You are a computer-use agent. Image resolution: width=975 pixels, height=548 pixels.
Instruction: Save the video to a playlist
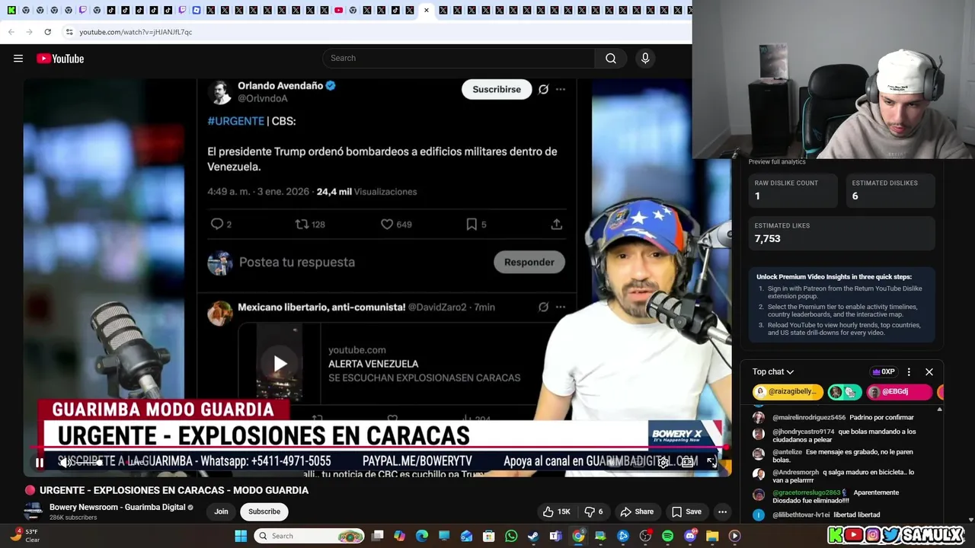coord(686,511)
